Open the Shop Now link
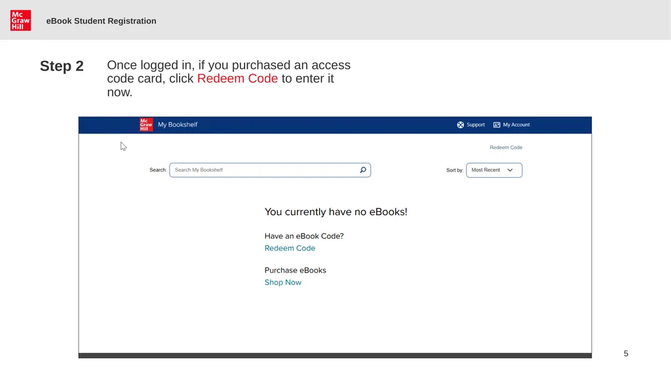The image size is (671, 376). 283,282
